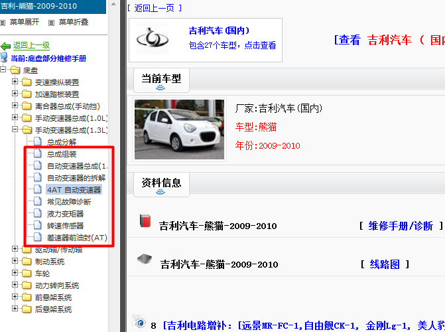445x332 pixels.
Task: Click 包含27个车型，点击查看 link
Action: pos(232,45)
